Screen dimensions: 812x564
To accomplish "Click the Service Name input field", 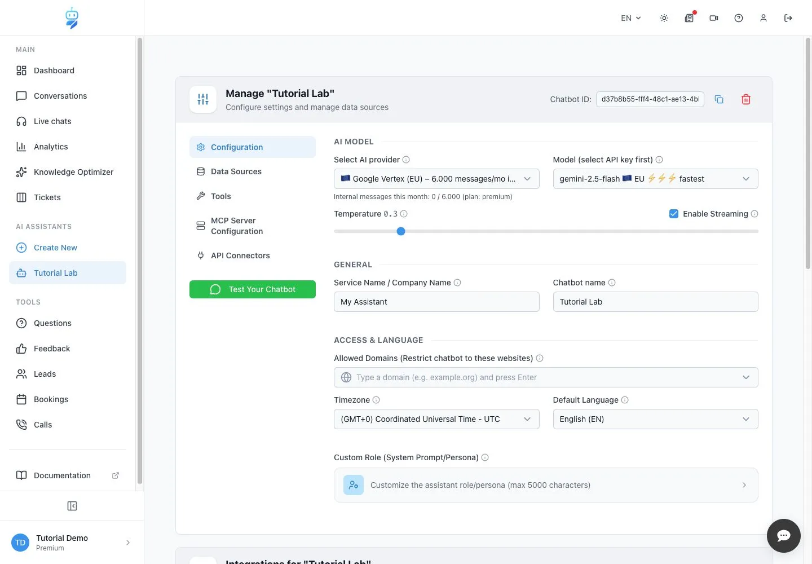I will (x=436, y=302).
